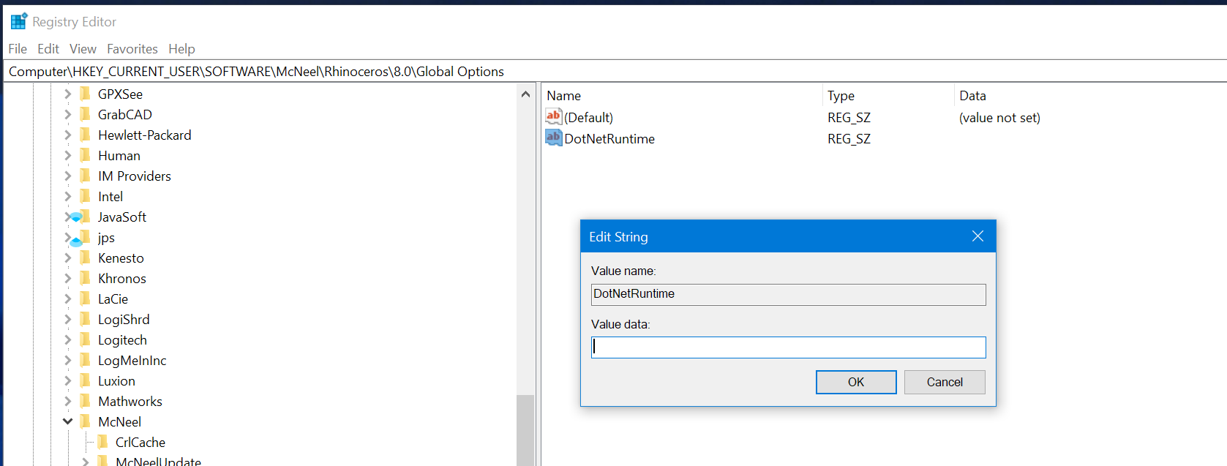The image size is (1227, 466).
Task: Expand the Intel registry key
Action: (x=67, y=196)
